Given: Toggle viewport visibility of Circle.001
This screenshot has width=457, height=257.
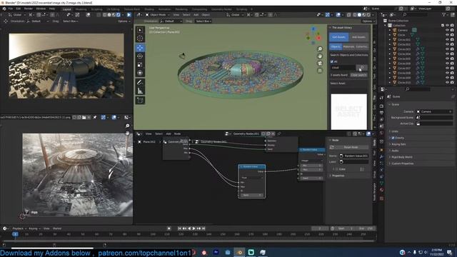Looking at the screenshot, I should [x=447, y=40].
